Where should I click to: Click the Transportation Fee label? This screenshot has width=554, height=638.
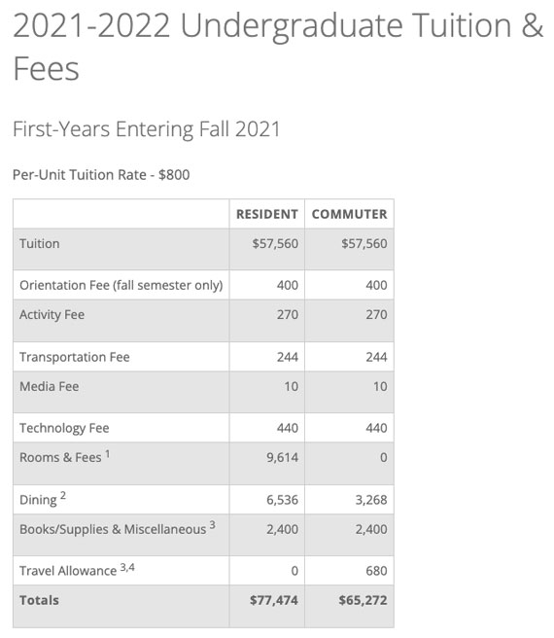(75, 357)
